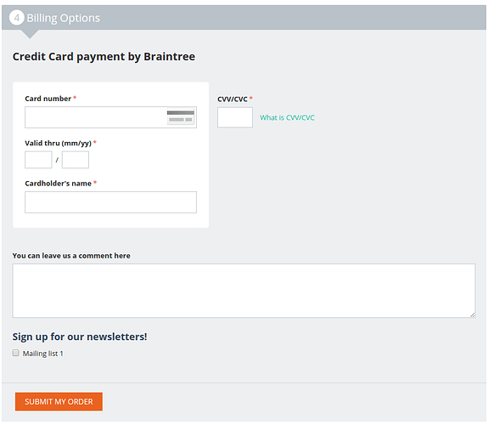
Task: Click the CVV/CVC input box
Action: (x=235, y=117)
